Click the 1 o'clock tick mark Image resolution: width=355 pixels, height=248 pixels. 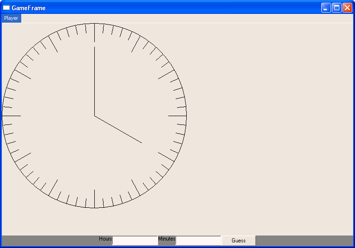tap(136, 44)
